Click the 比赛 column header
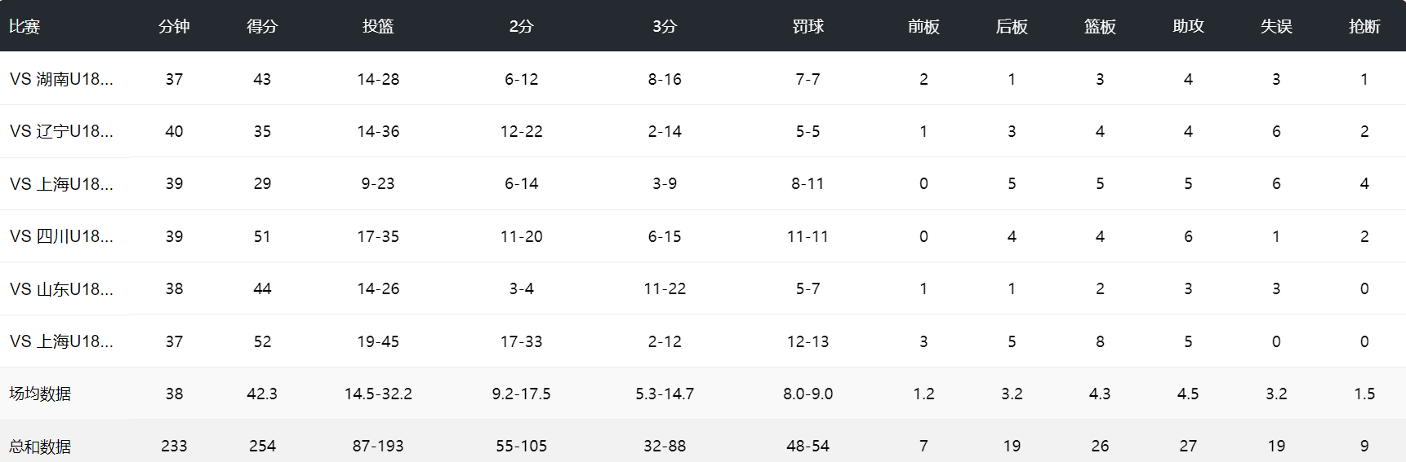 coord(24,26)
